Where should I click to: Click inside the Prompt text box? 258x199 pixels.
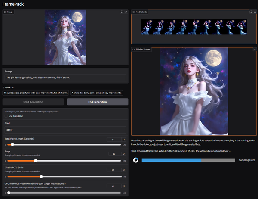[65, 78]
